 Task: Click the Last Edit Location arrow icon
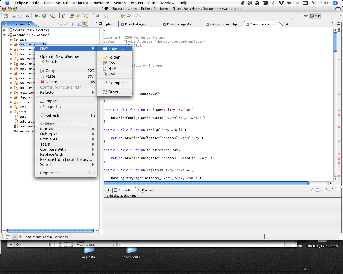coord(123,16)
